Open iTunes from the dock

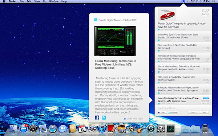102,128
